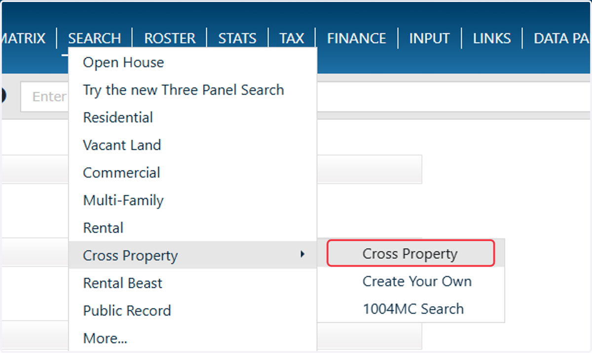
Task: Open the MATRIX tab
Action: click(x=23, y=38)
